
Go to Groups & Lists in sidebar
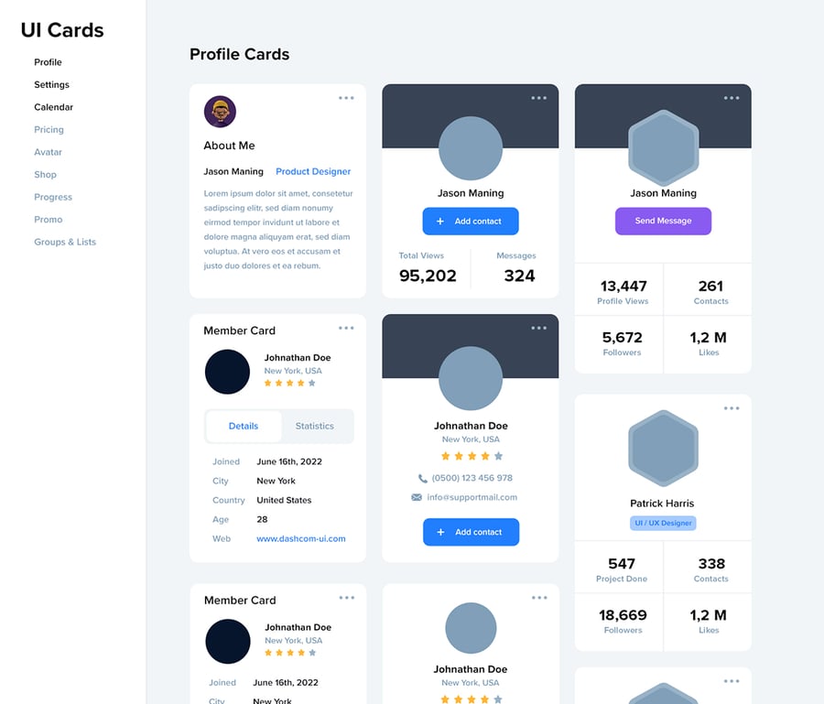pos(65,242)
